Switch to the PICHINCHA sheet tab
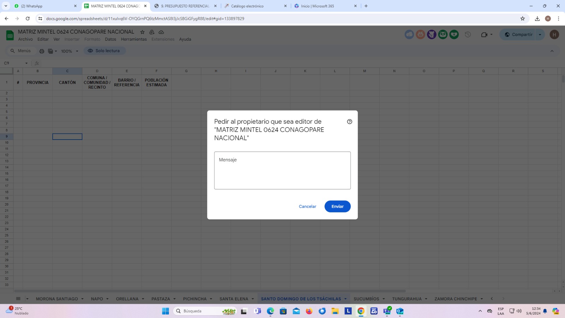 (x=195, y=299)
